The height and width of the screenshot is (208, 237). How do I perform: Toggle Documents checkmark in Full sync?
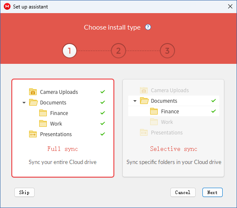pyautogui.click(x=102, y=102)
